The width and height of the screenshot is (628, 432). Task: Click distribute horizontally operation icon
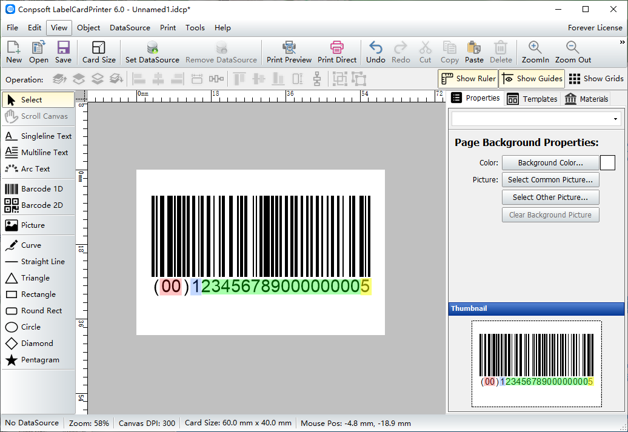(x=216, y=79)
